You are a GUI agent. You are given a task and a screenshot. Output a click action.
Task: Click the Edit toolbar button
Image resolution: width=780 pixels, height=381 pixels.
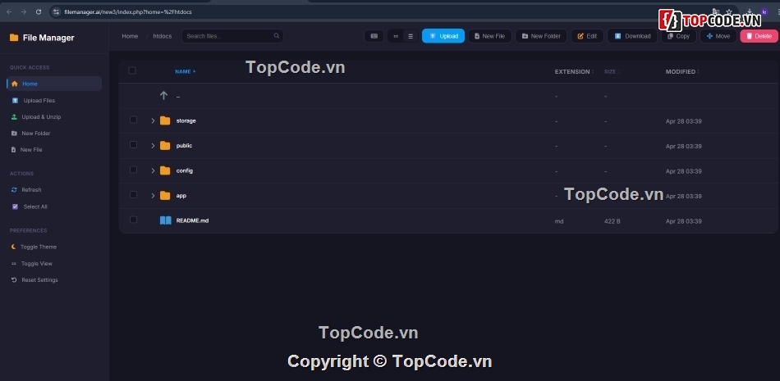(x=587, y=36)
